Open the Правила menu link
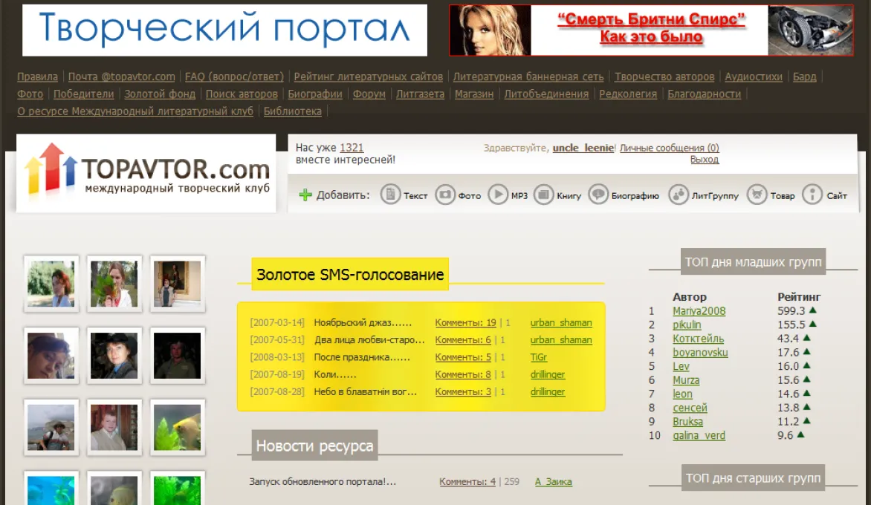Image resolution: width=871 pixels, height=505 pixels. (37, 76)
